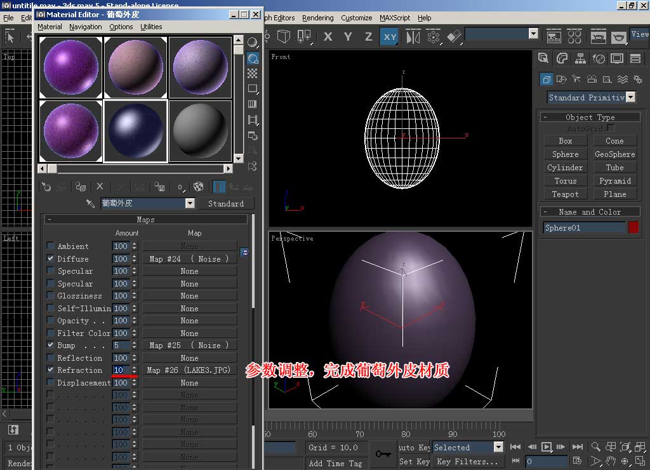Click the Show Map in Viewport cube icon

point(199,187)
